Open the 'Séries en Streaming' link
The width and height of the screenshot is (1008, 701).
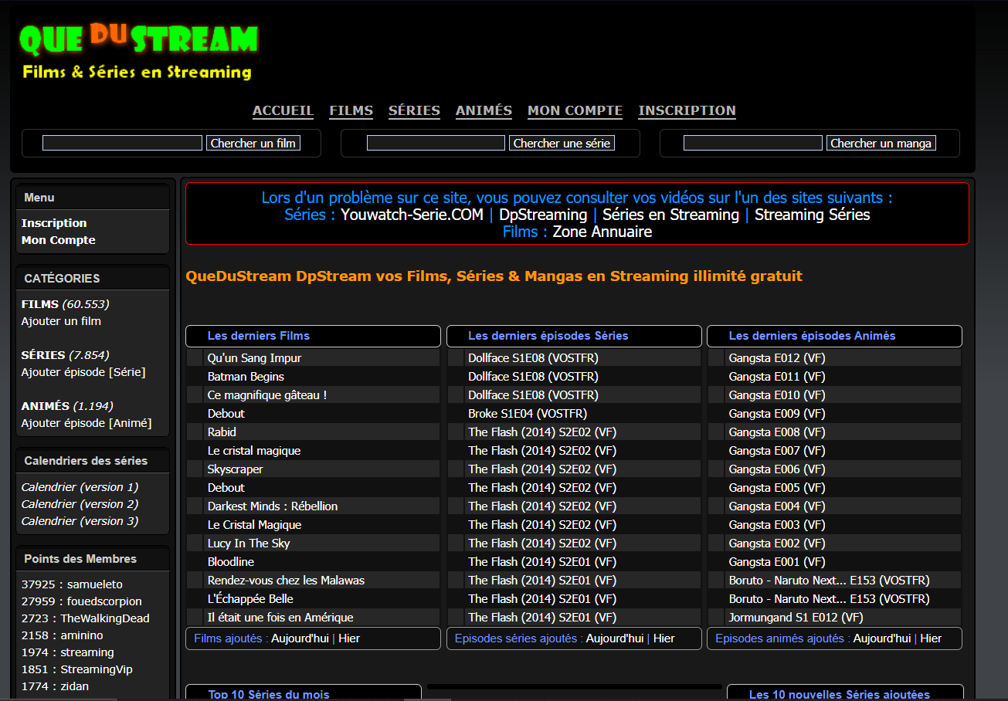pos(670,215)
